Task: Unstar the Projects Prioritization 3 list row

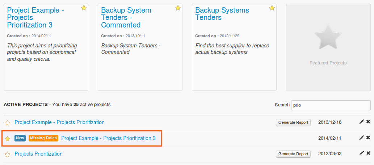Action: [7, 139]
